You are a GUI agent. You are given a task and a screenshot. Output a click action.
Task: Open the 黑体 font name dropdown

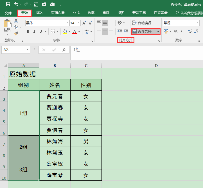click(x=67, y=23)
